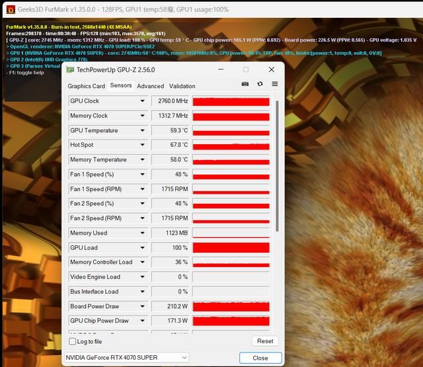Viewport: 423px width, 367px height.
Task: Click the 58.0 °C Memory Temperature value
Action: [171, 159]
